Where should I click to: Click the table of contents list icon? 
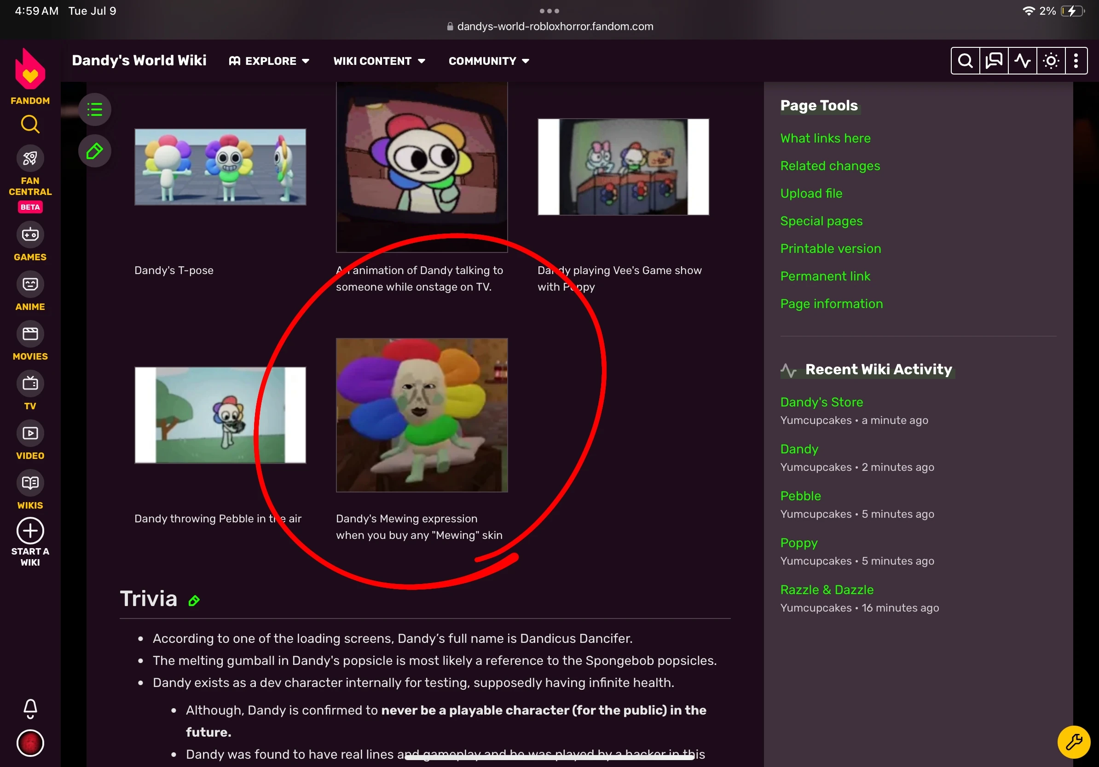[x=95, y=109]
